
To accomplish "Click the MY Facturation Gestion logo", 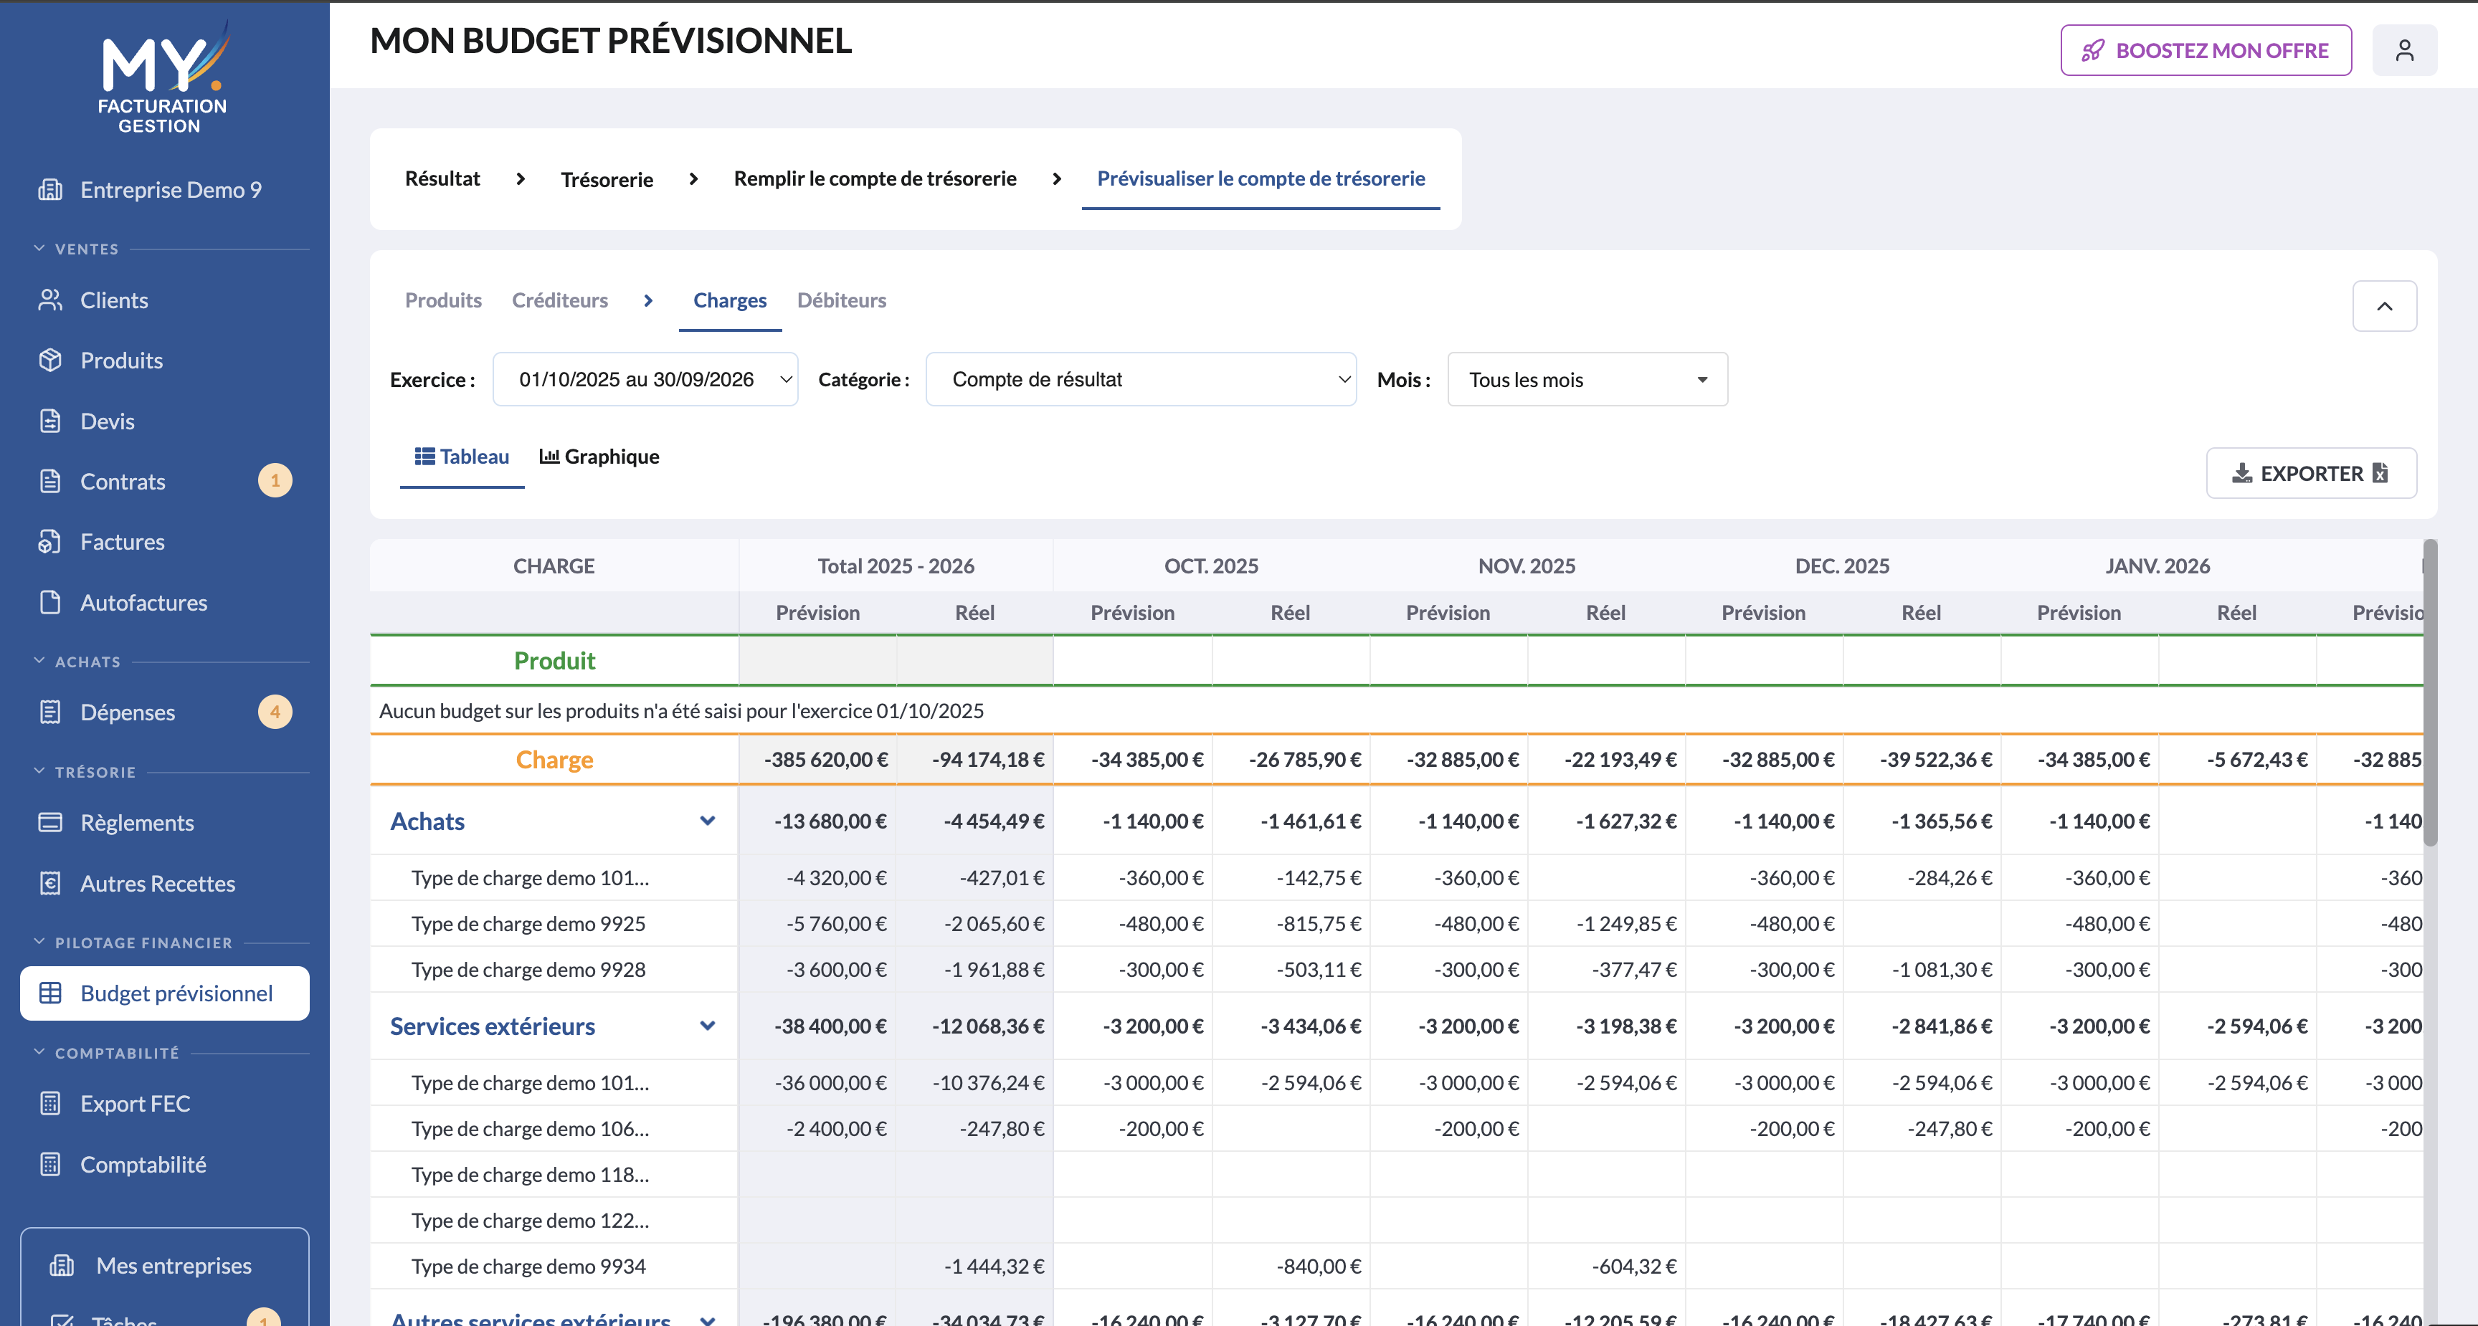I will tap(163, 77).
